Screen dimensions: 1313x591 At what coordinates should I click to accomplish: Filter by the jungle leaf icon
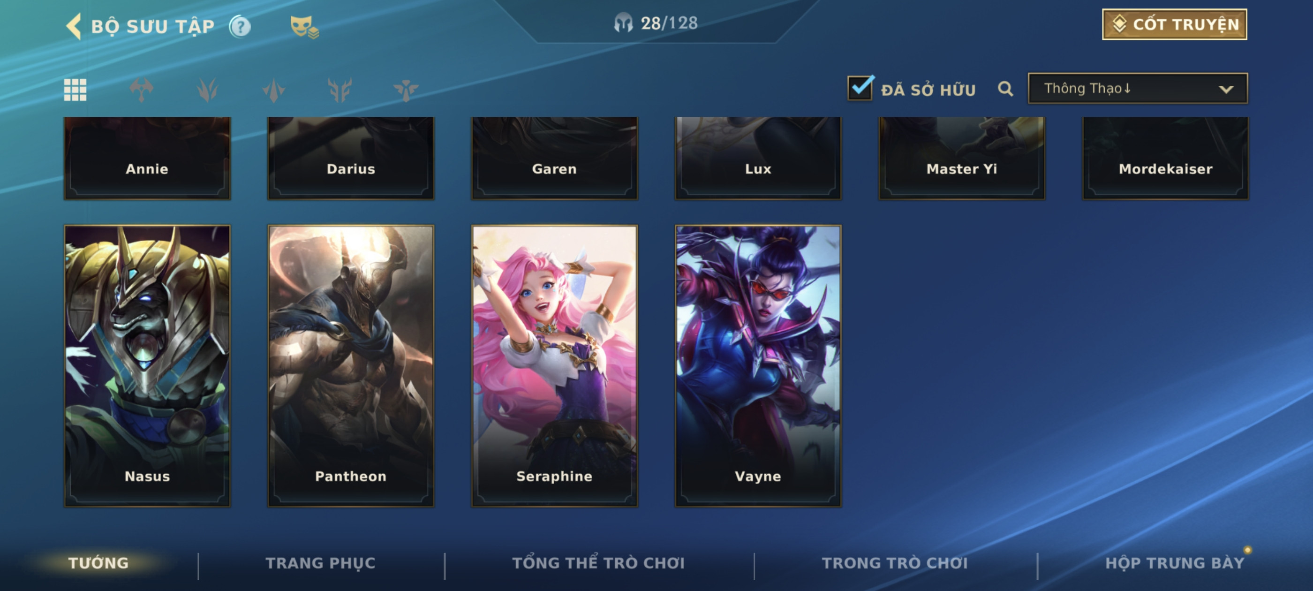(x=207, y=90)
